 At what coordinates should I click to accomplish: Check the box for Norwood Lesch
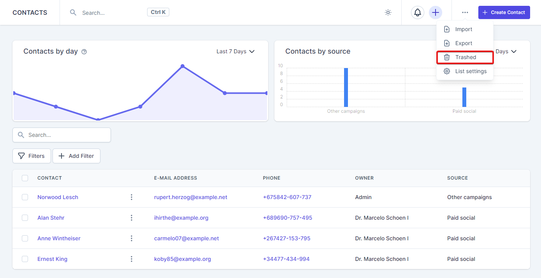coord(25,197)
